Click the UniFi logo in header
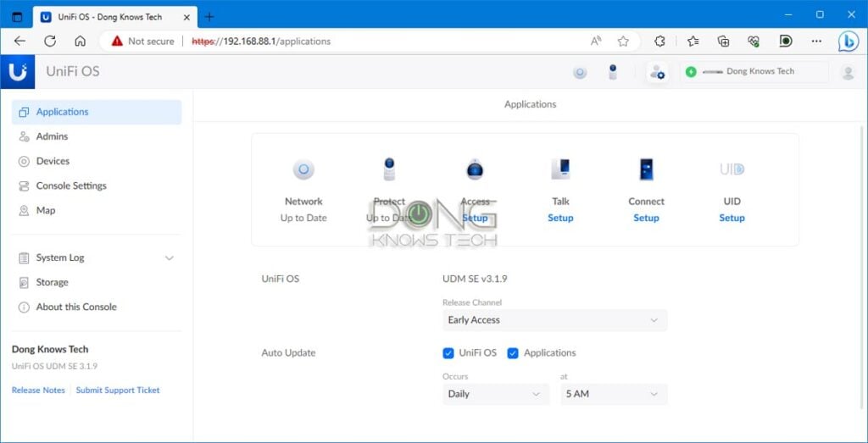Image resolution: width=868 pixels, height=443 pixels. point(18,72)
